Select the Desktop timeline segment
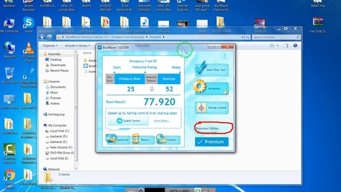341x192 pixels. point(169,79)
